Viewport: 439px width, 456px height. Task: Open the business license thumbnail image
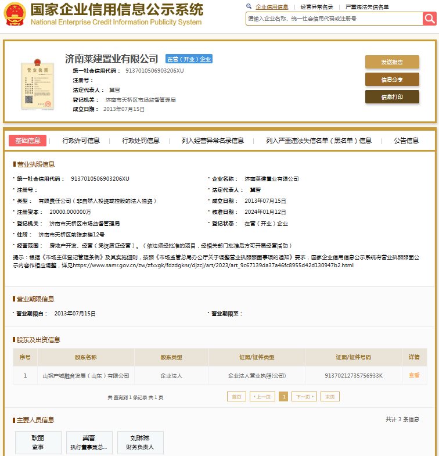(38, 84)
